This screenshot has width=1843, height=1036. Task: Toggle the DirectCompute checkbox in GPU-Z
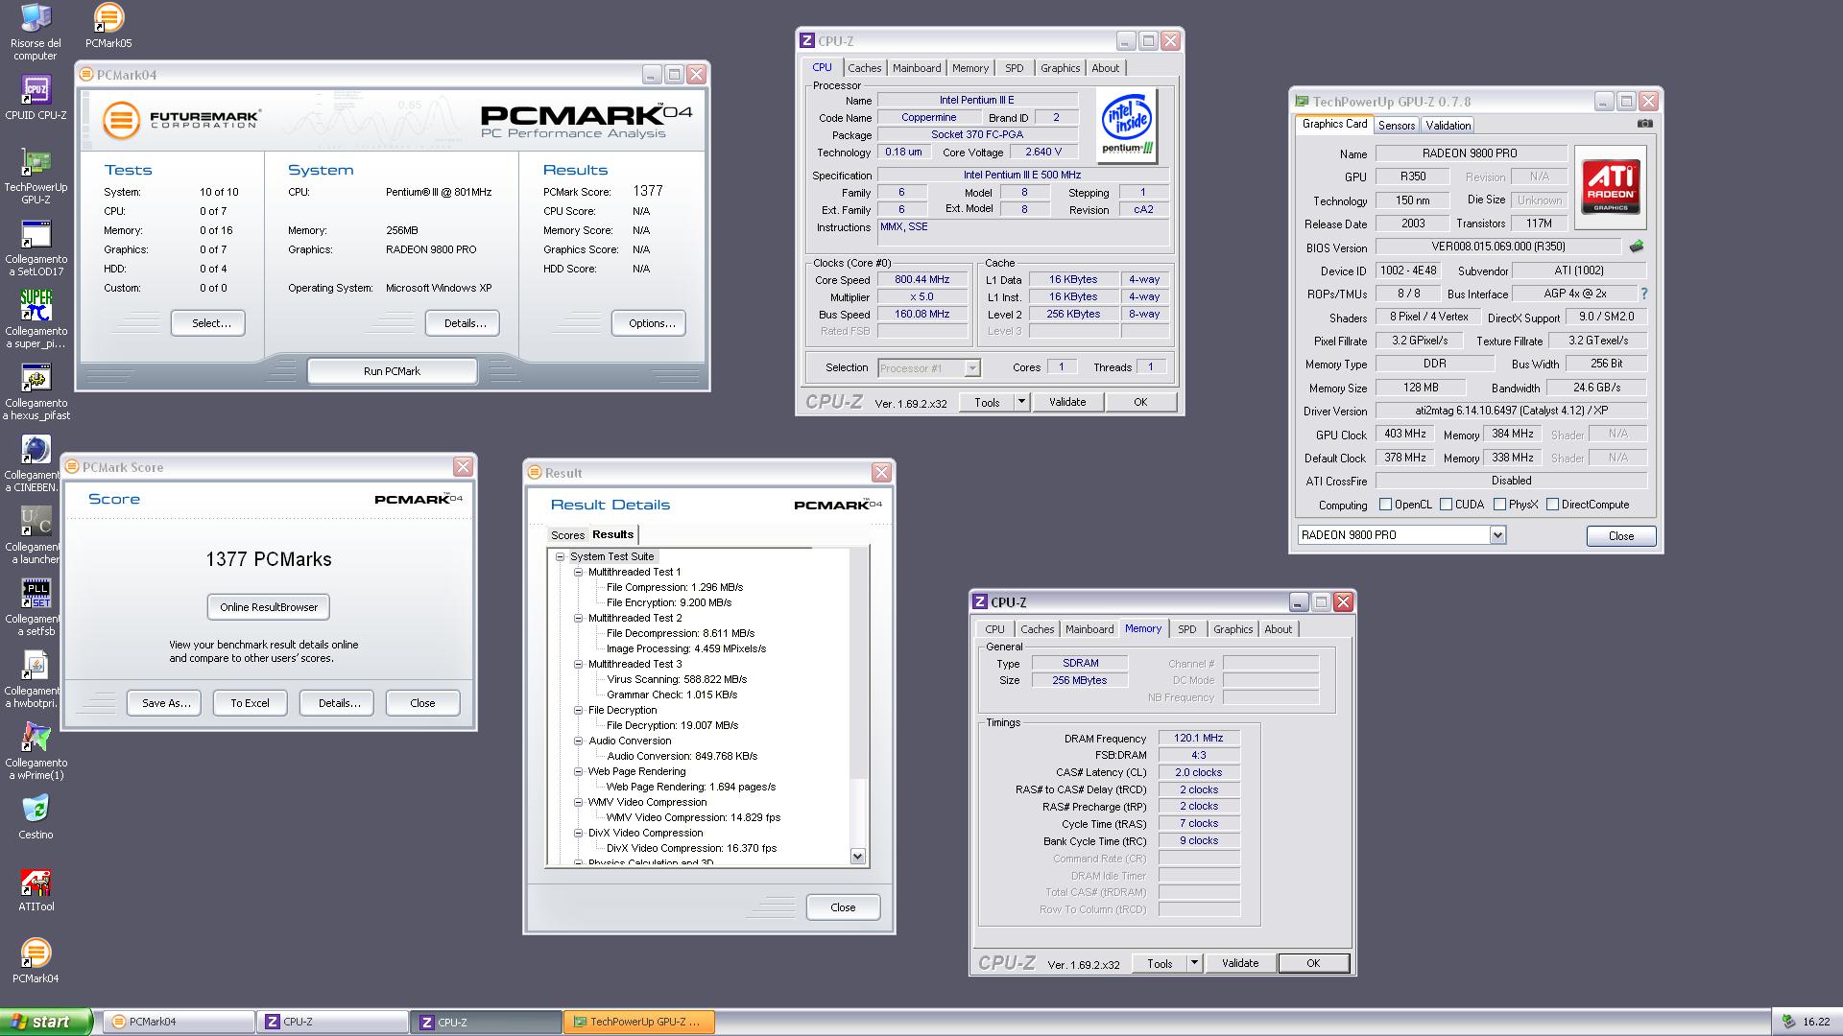(x=1552, y=505)
